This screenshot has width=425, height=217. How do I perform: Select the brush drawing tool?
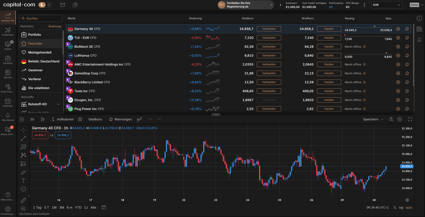pyautogui.click(x=24, y=172)
